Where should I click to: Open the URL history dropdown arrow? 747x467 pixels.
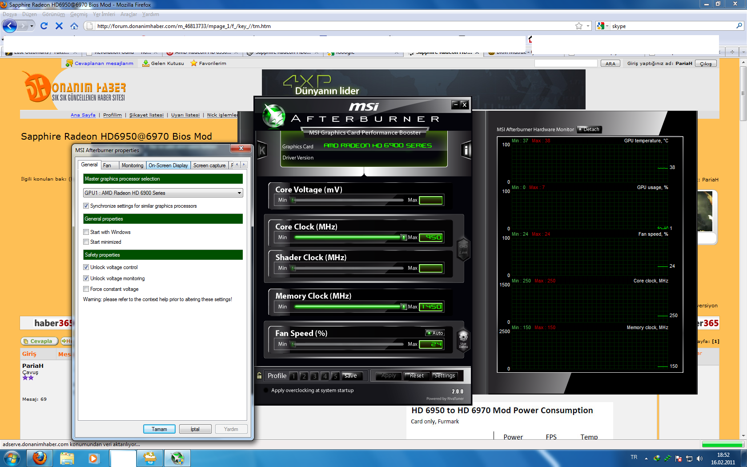588,26
